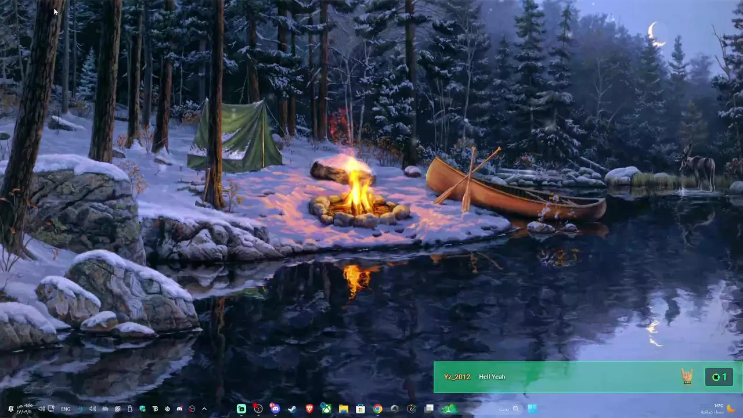Click the Kick counter badge showing 1
Image resolution: width=743 pixels, height=418 pixels.
coord(720,377)
